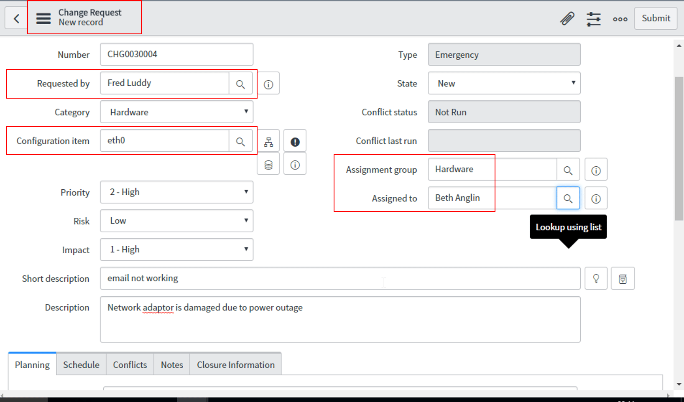684x402 pixels.
Task: Open the Impact dropdown
Action: (x=176, y=249)
